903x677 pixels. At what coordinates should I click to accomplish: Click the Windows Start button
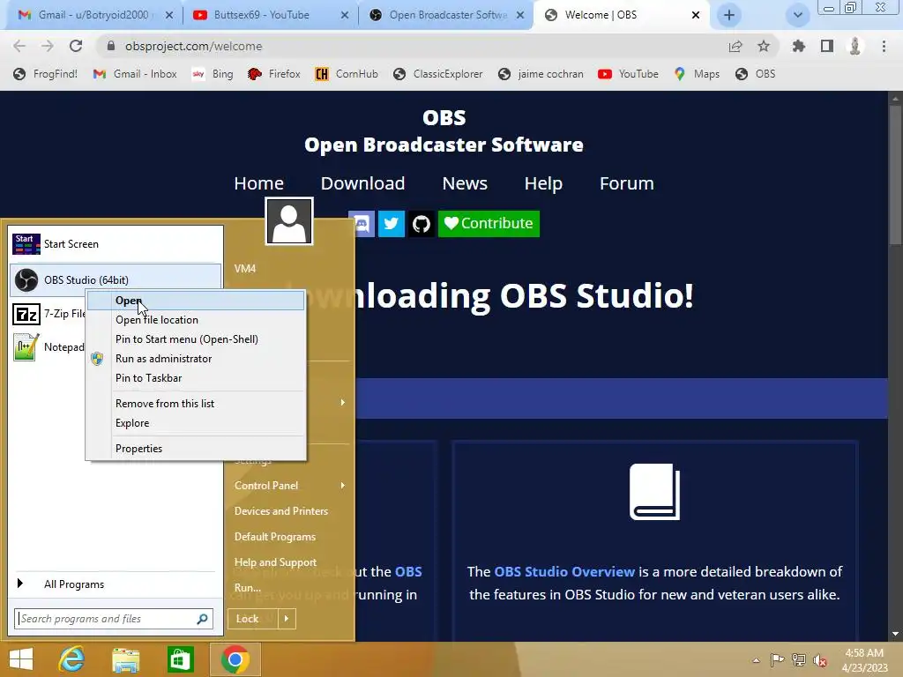coord(21,659)
